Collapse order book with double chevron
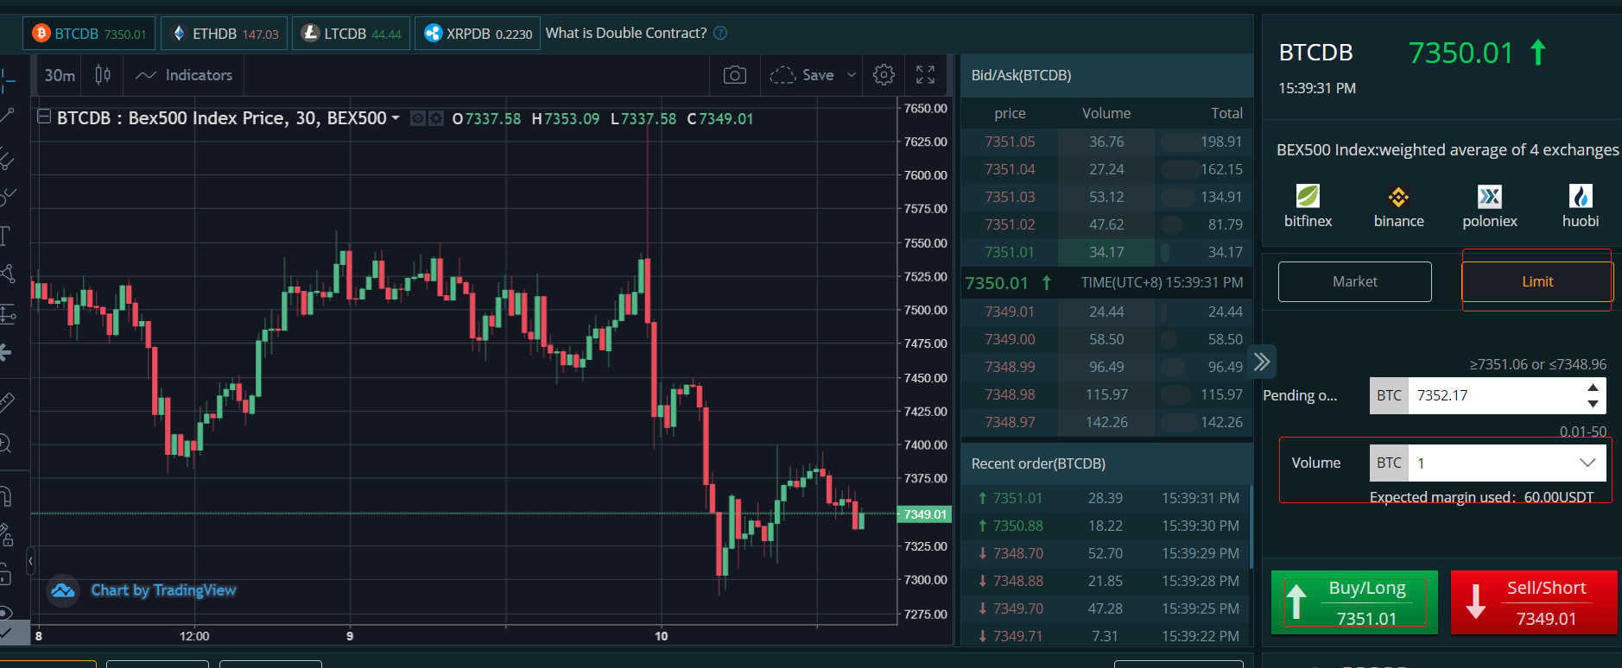The image size is (1622, 668). pyautogui.click(x=1262, y=361)
